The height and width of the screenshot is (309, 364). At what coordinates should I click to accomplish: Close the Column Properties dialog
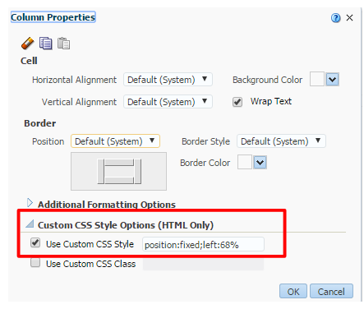pos(349,18)
